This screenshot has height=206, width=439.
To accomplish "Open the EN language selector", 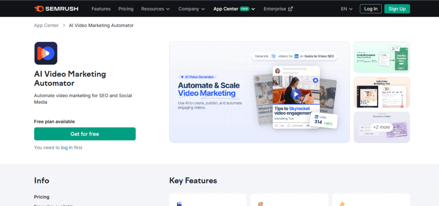I will coord(346,9).
